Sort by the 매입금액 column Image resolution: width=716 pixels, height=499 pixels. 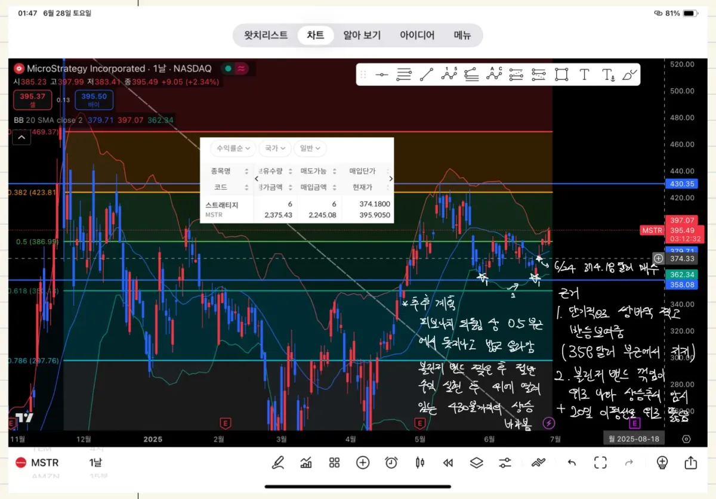318,187
